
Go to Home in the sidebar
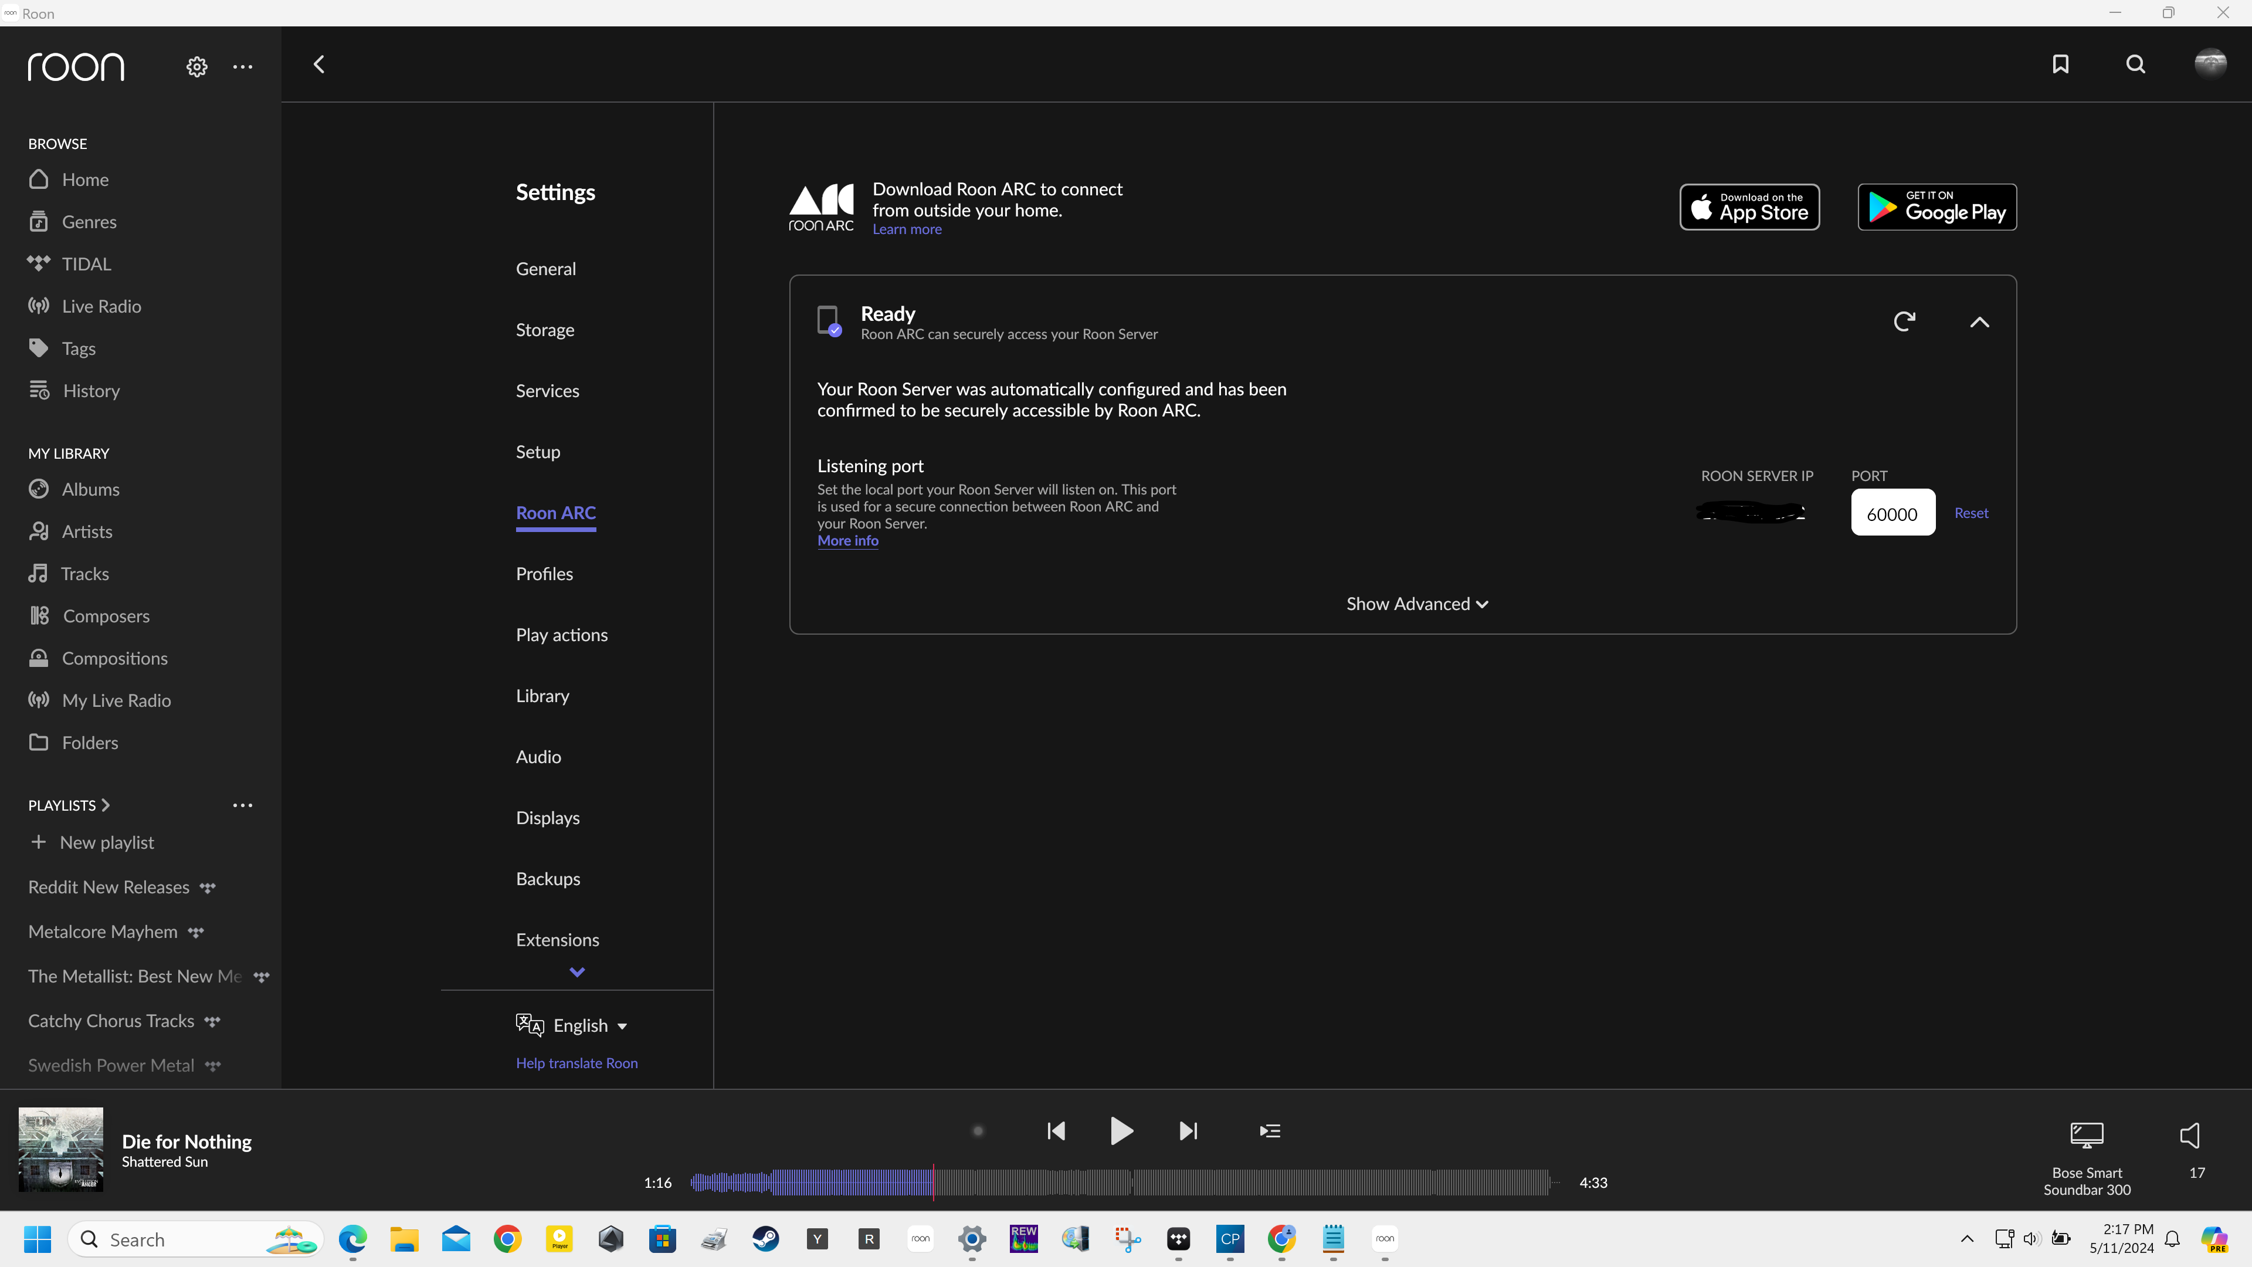pos(68,179)
